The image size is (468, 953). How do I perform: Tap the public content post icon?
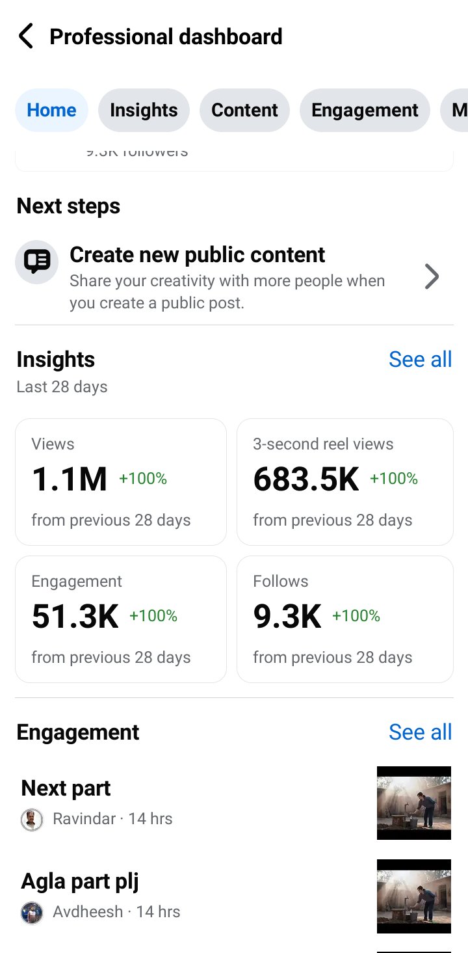coord(37,262)
